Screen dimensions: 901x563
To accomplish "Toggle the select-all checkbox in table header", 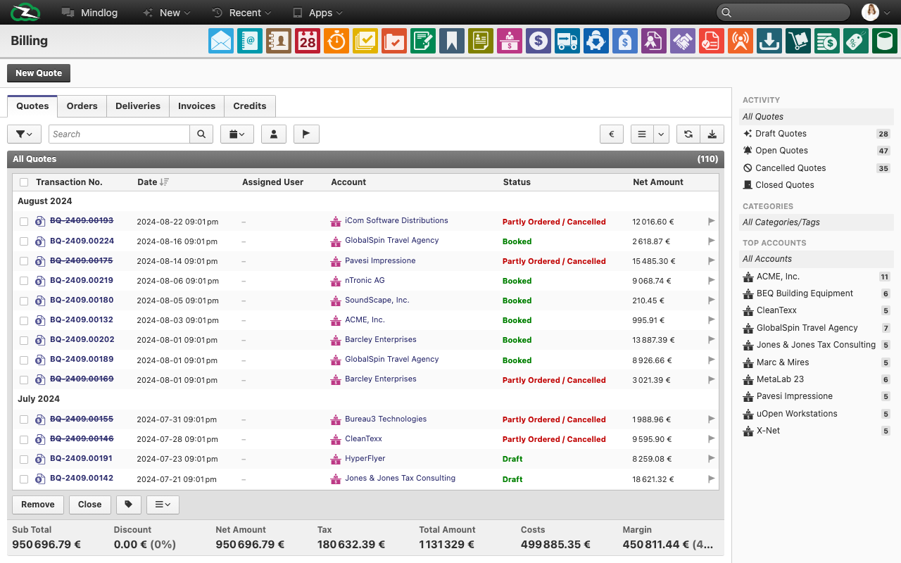I will coord(24,182).
